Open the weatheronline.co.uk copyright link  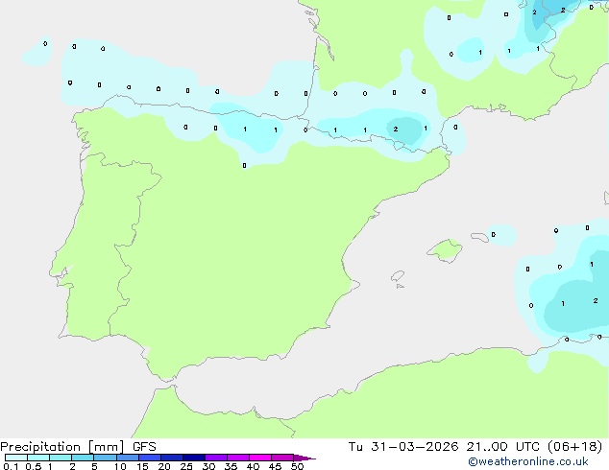[x=528, y=461]
